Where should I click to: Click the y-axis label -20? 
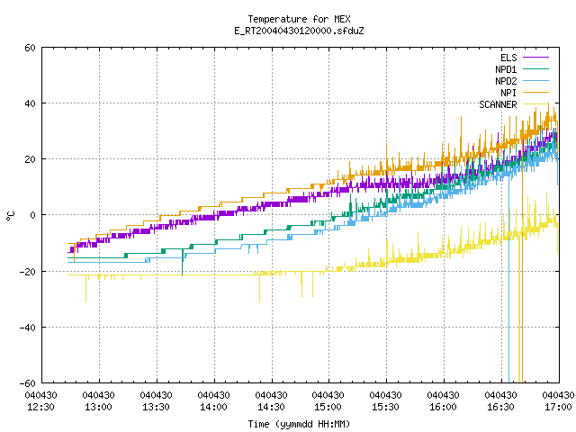point(28,272)
